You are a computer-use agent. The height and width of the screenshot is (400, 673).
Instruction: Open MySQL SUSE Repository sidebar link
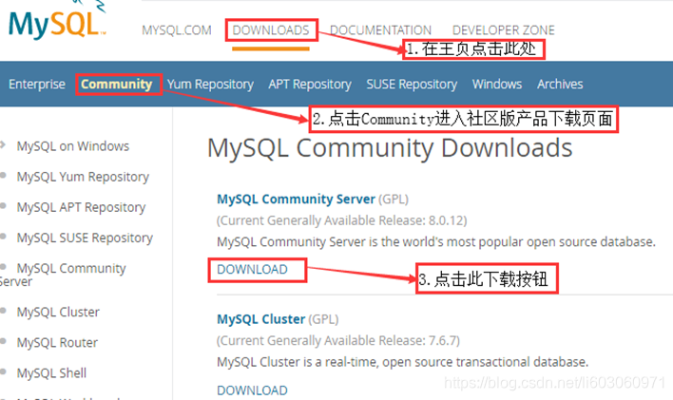click(x=85, y=238)
